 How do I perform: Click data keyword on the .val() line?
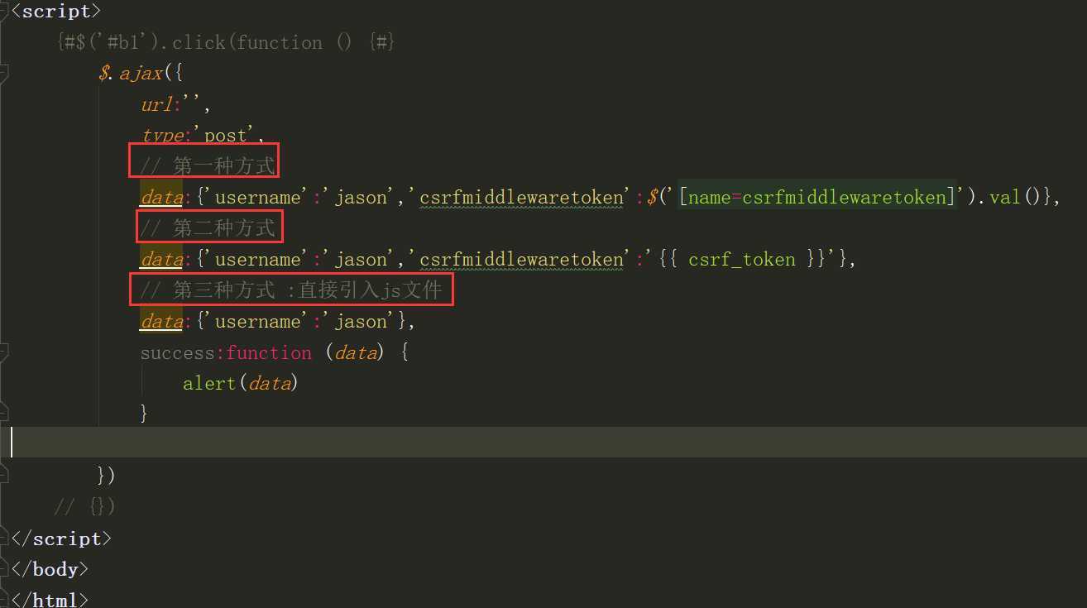point(161,198)
